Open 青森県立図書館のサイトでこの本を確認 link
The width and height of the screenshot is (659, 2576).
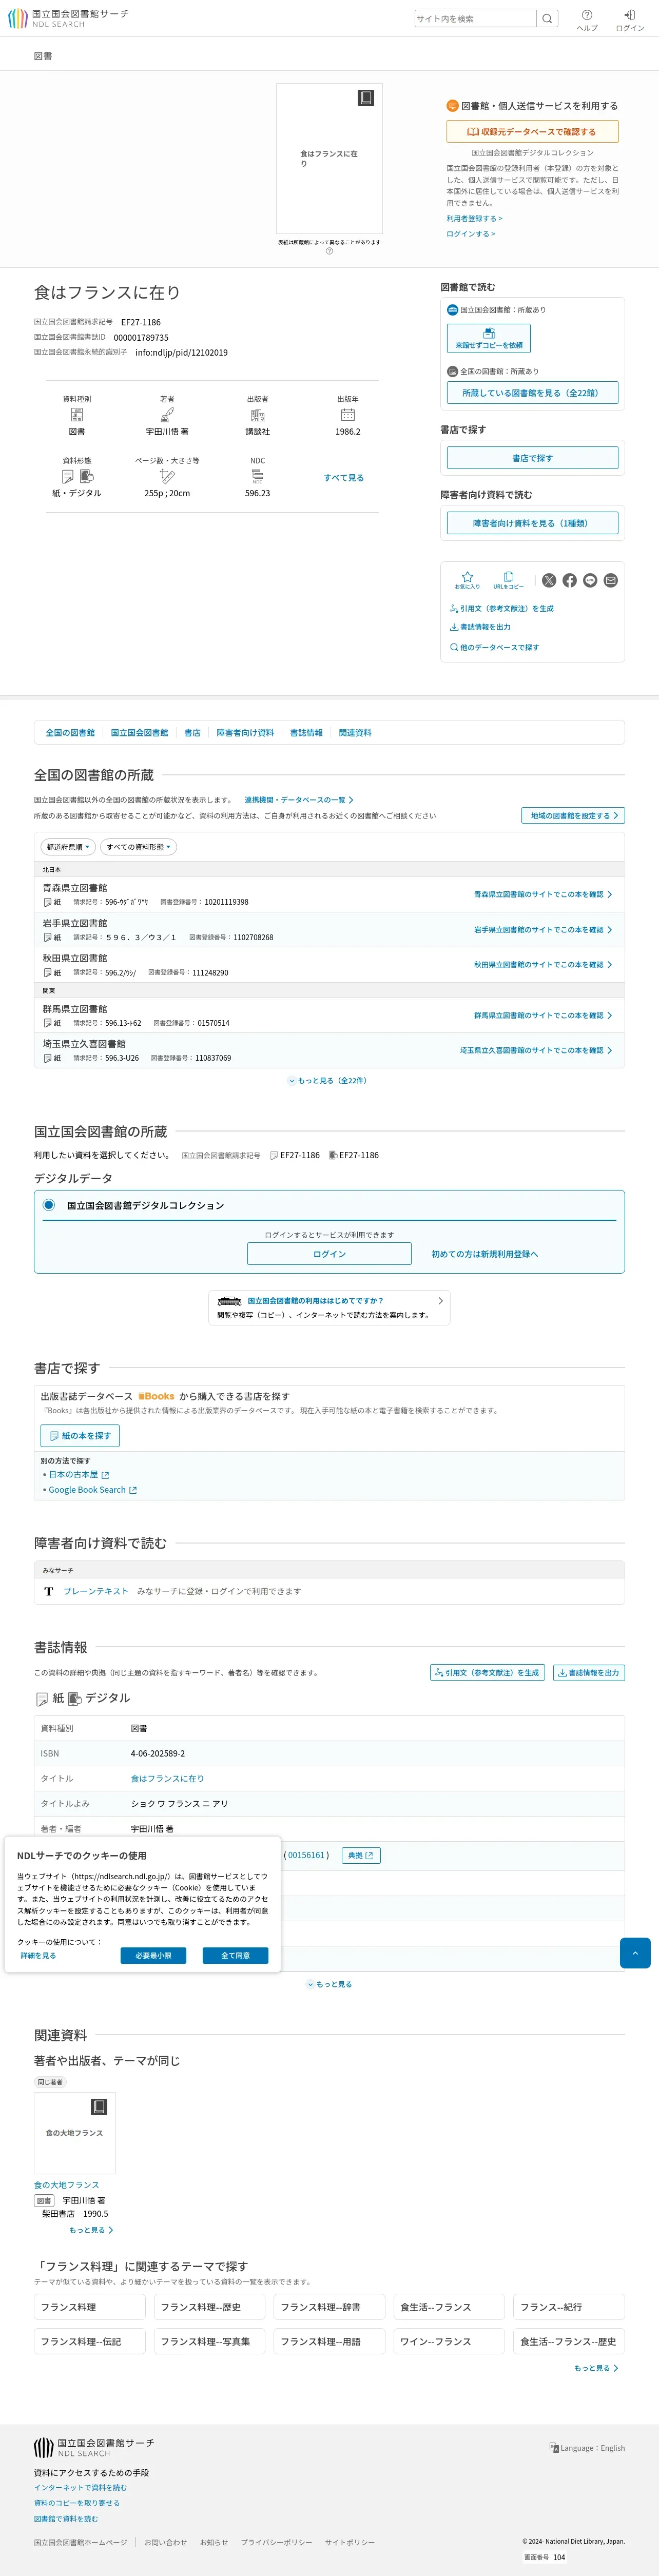point(543,894)
